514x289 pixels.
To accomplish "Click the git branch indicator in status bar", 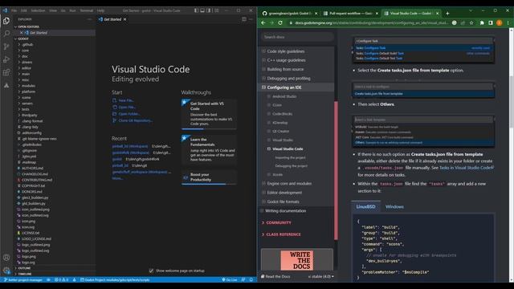I will [x=23, y=280].
